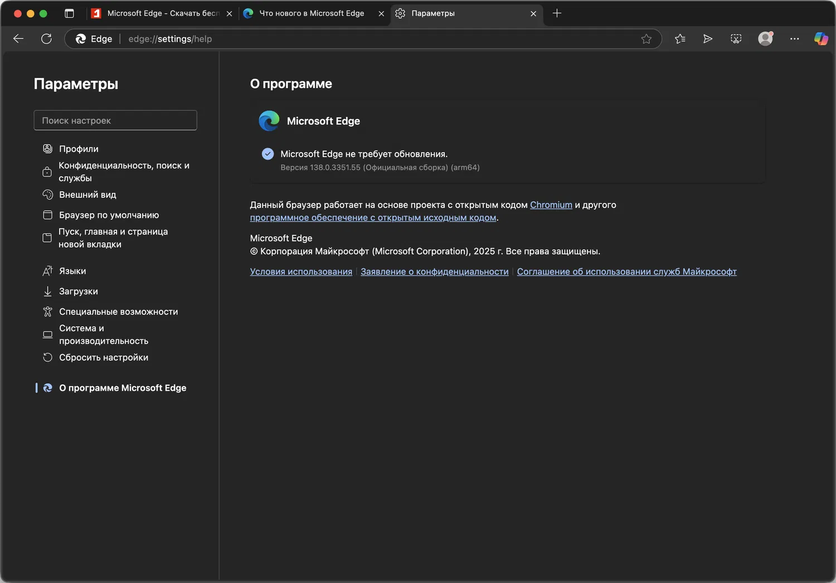Open a new tab
This screenshot has width=836, height=583.
coord(557,13)
